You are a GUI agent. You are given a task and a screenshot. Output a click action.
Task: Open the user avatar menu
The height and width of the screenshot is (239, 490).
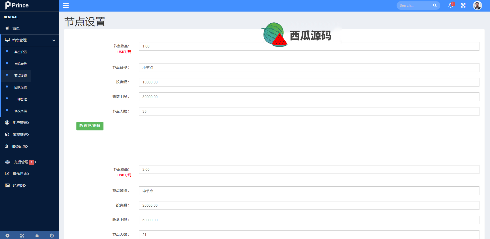point(477,5)
